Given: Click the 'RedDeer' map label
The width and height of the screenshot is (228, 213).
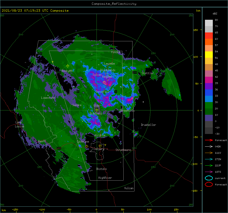Looking at the screenshot, I should pyautogui.click(x=107, y=77).
